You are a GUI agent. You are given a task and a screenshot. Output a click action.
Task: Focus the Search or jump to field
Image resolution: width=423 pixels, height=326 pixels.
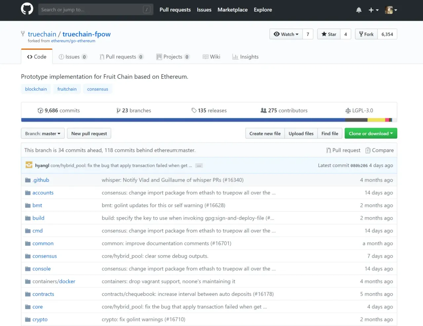tap(96, 10)
